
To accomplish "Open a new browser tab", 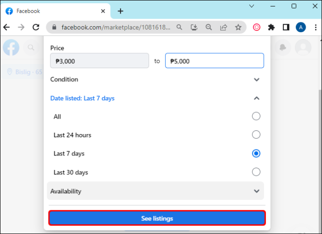I will tap(120, 11).
